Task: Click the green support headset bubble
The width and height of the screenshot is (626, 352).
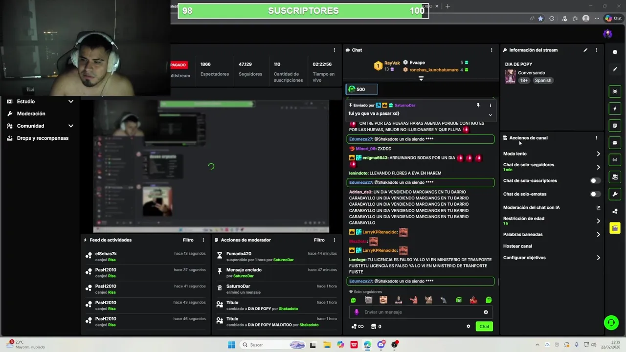Action: click(611, 323)
